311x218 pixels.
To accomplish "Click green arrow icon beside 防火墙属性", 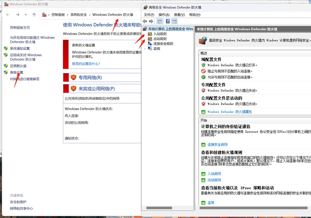I will pyautogui.click(x=203, y=112).
